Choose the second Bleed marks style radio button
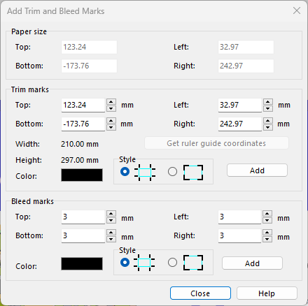 172,263
